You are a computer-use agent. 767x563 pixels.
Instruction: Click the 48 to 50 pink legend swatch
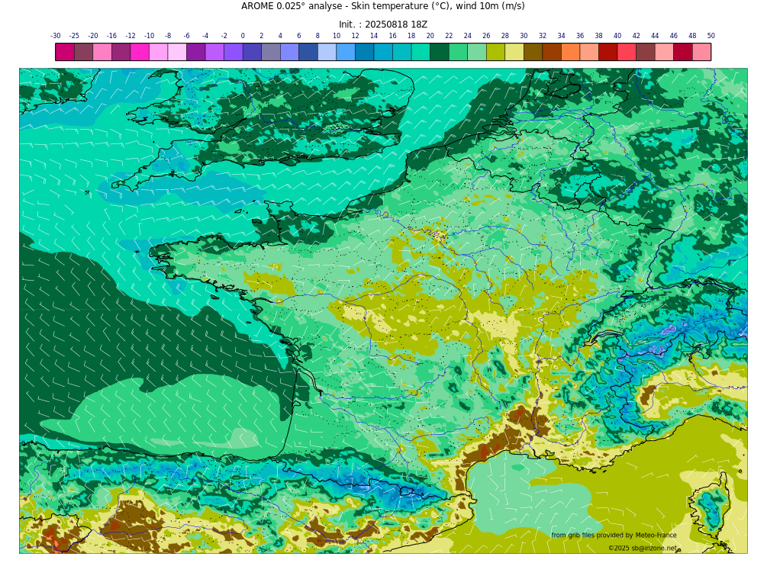(x=701, y=52)
